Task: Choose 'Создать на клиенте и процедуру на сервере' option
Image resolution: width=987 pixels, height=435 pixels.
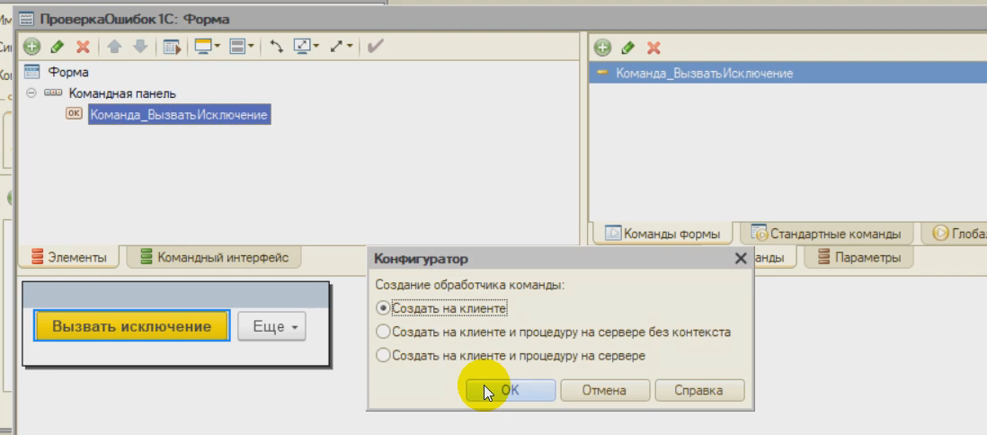Action: tap(384, 355)
